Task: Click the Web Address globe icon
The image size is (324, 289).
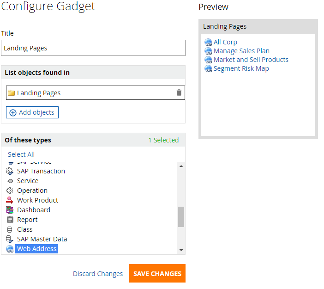Action: coord(10,249)
